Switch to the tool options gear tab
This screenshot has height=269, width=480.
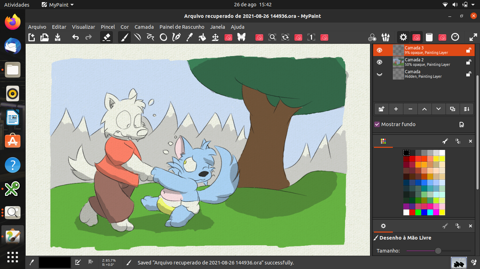383,226
